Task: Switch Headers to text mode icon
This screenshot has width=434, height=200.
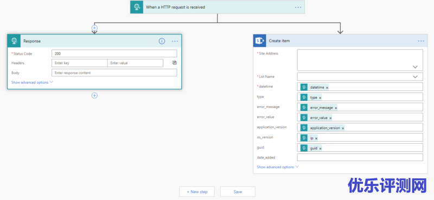Action: pyautogui.click(x=174, y=63)
